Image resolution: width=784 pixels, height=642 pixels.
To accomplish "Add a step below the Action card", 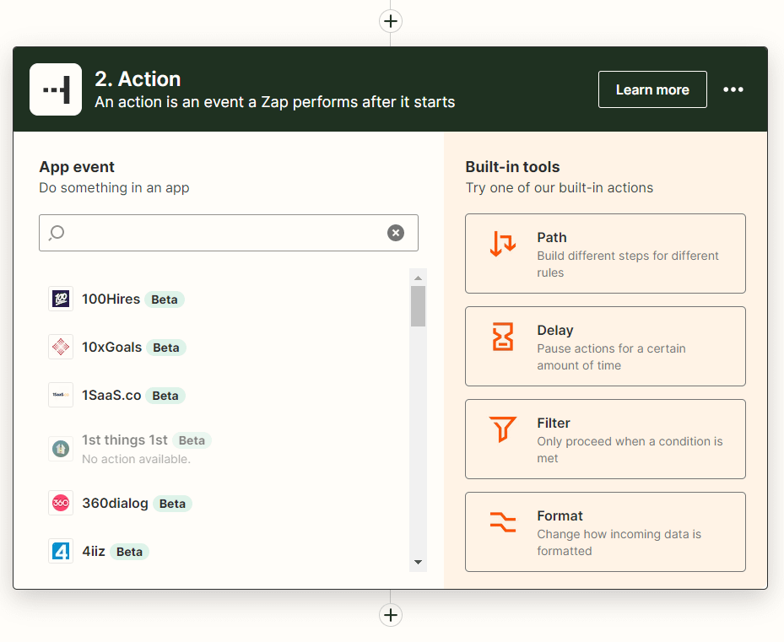I will pyautogui.click(x=391, y=615).
